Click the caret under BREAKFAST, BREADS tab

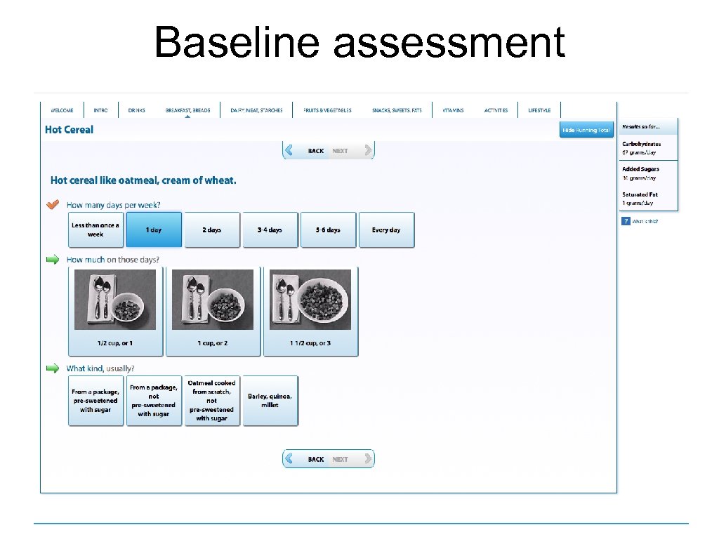[x=188, y=116]
